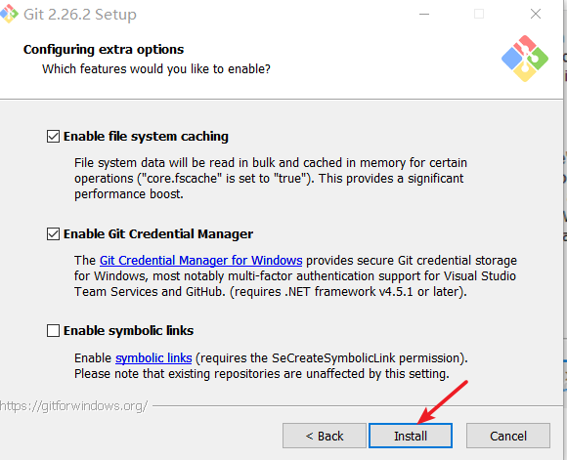Minimize the Git Setup window
The width and height of the screenshot is (567, 460).
(424, 14)
